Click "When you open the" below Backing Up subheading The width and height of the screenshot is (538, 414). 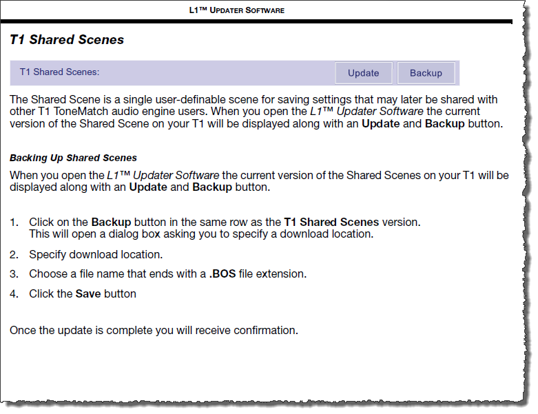56,176
